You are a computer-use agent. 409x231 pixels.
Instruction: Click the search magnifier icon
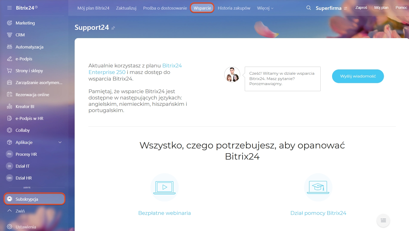coord(309,8)
